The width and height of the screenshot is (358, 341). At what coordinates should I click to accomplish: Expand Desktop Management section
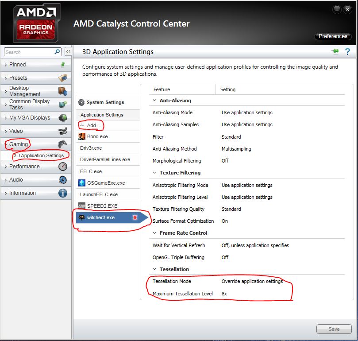point(6,91)
